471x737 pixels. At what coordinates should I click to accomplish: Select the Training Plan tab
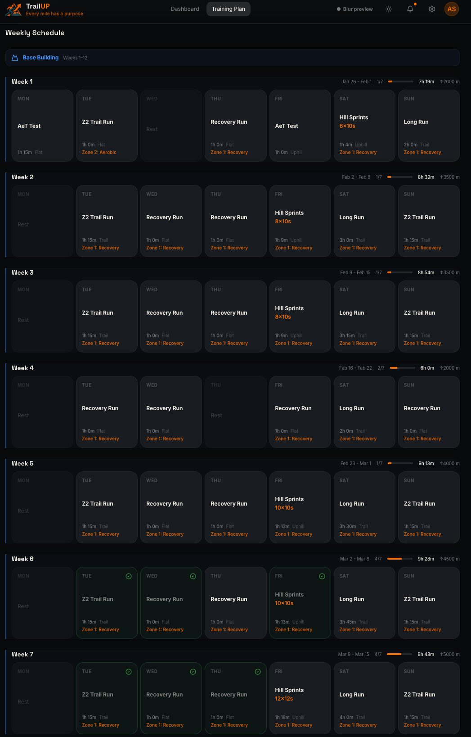(x=229, y=9)
